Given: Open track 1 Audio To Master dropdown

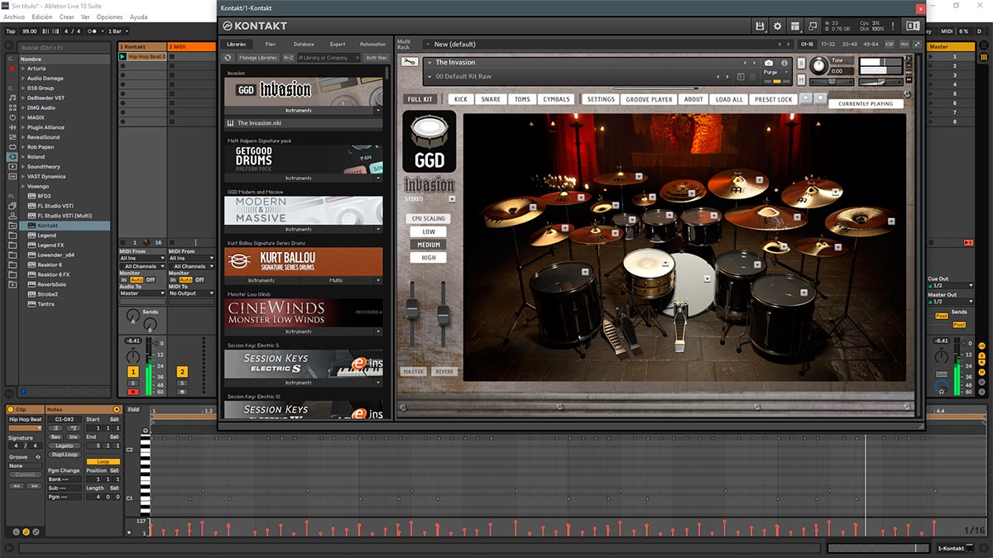Looking at the screenshot, I should click(x=142, y=293).
